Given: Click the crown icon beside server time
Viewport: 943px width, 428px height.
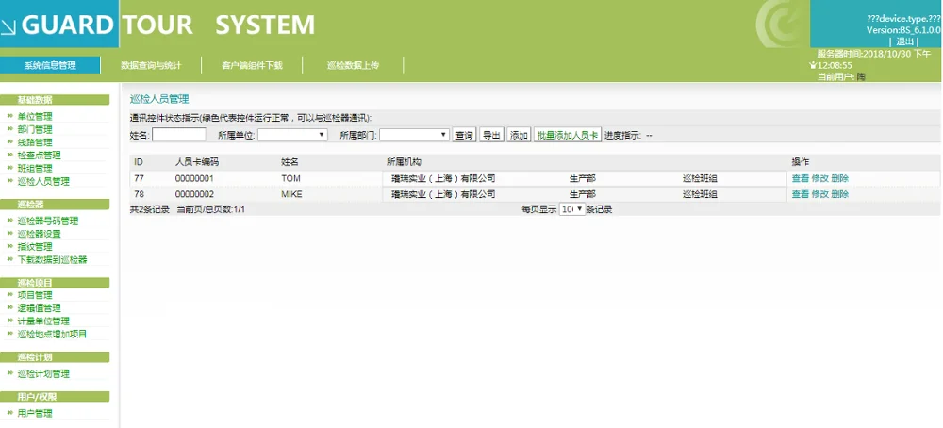Looking at the screenshot, I should coord(812,65).
